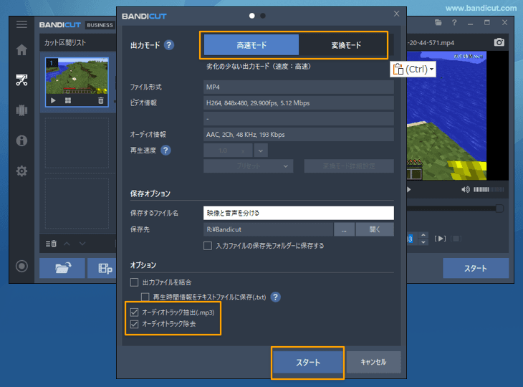Open help with the main title bar question mark

point(454,23)
